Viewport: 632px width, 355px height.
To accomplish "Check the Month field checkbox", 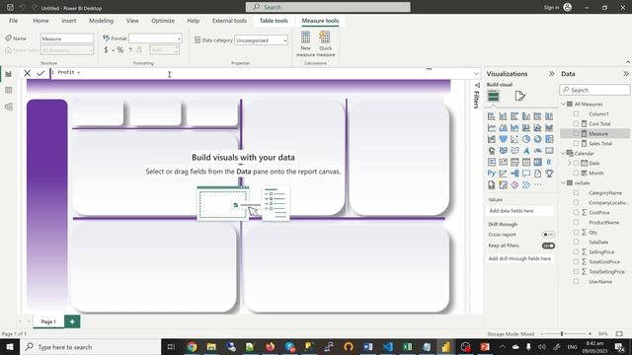I will click(576, 174).
